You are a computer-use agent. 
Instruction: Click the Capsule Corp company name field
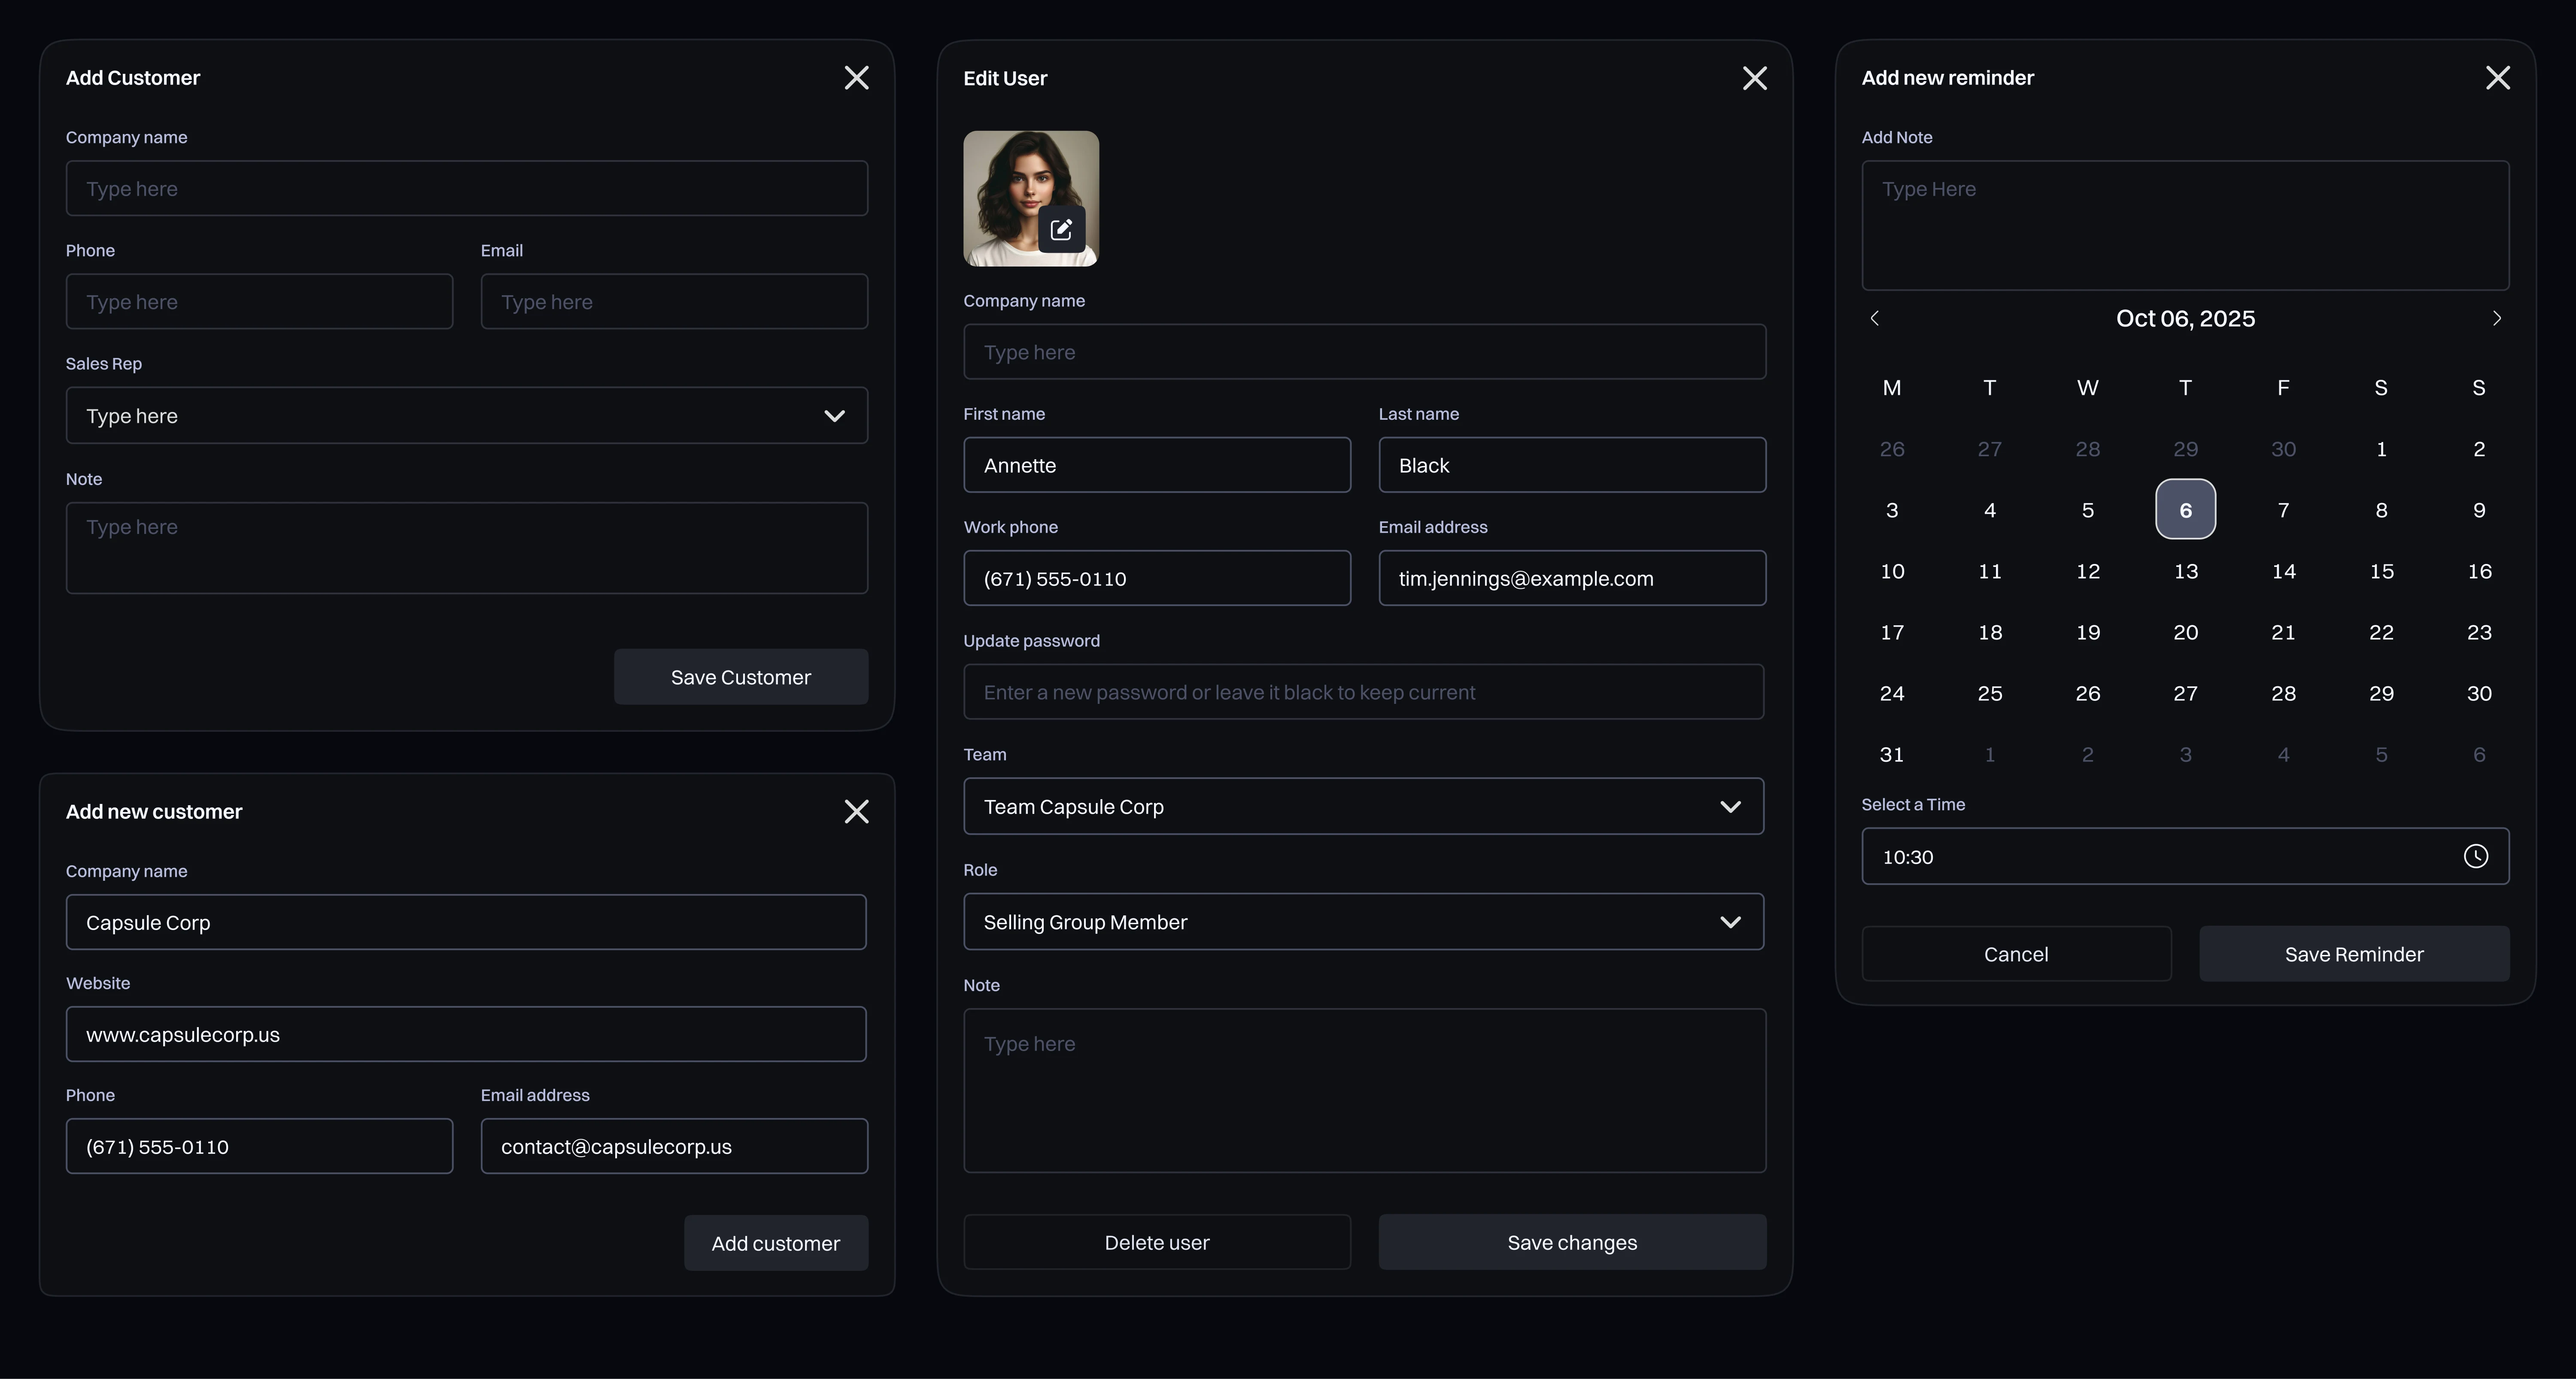click(466, 922)
